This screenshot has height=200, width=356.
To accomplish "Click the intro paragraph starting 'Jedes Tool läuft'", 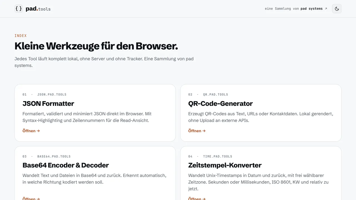I will pyautogui.click(x=104, y=62).
